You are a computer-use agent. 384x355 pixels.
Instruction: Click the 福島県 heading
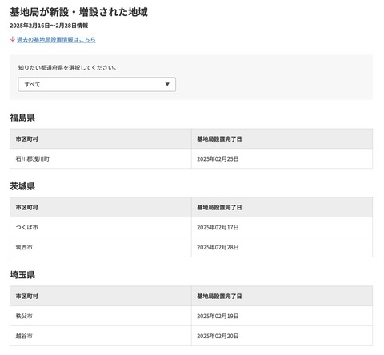[x=22, y=118]
